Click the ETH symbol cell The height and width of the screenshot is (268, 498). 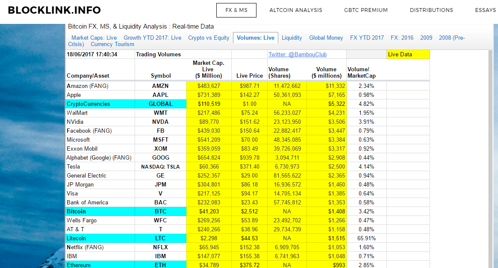pyautogui.click(x=160, y=265)
